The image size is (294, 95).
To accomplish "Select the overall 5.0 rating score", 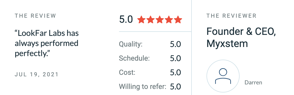I will coord(126,19).
